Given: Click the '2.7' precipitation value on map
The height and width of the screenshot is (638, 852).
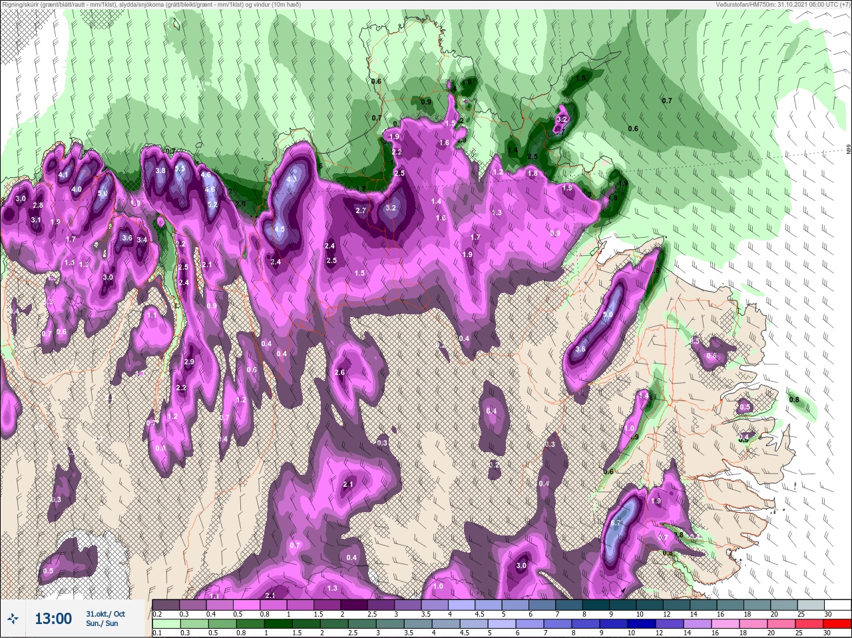Looking at the screenshot, I should (361, 210).
